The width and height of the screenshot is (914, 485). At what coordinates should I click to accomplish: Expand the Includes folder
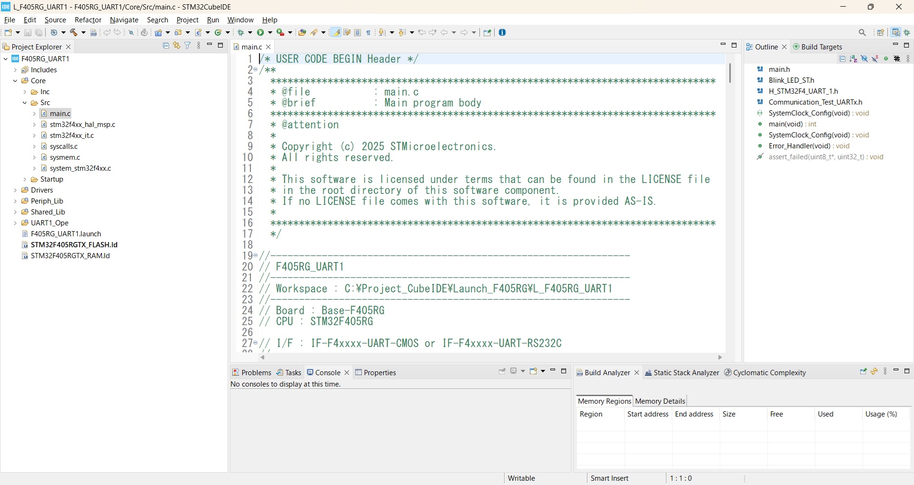pos(15,70)
